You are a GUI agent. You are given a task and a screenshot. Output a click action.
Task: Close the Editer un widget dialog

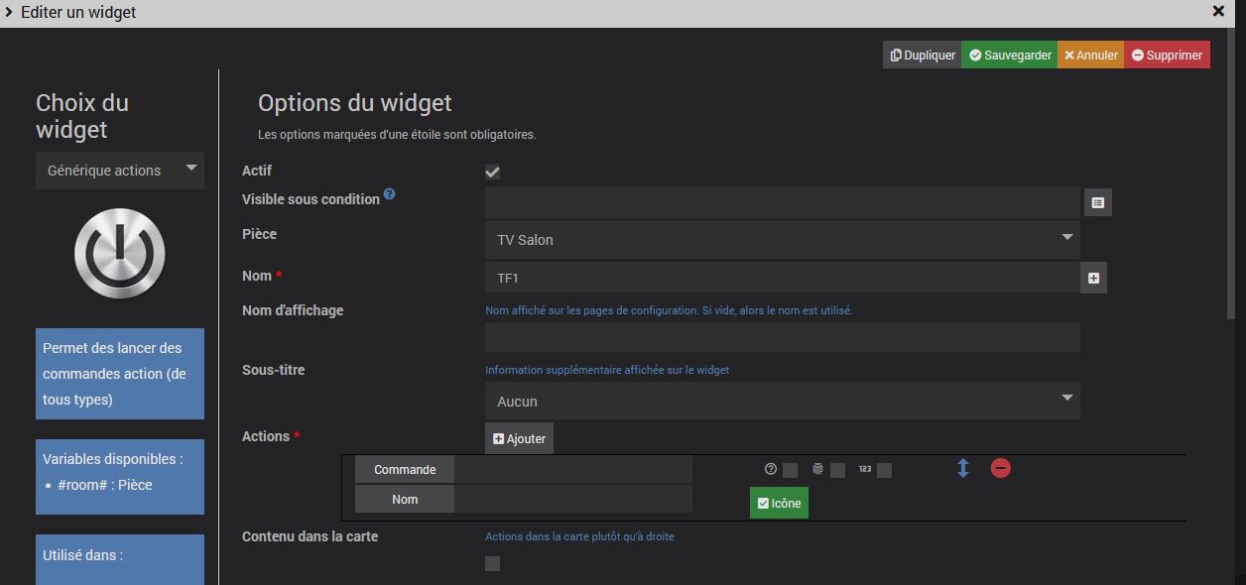[1218, 12]
